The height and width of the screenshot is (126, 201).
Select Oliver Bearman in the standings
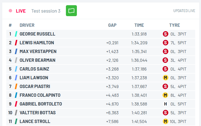37,60
